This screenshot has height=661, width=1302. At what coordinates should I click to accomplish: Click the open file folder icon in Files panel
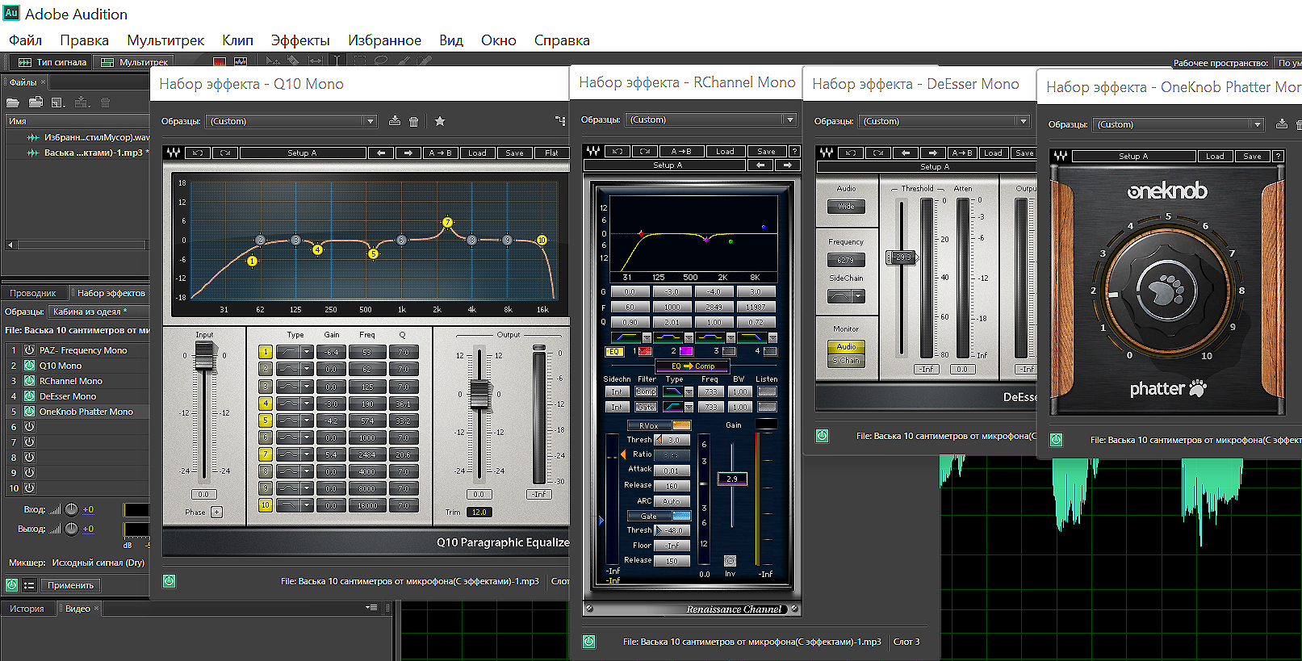12,102
